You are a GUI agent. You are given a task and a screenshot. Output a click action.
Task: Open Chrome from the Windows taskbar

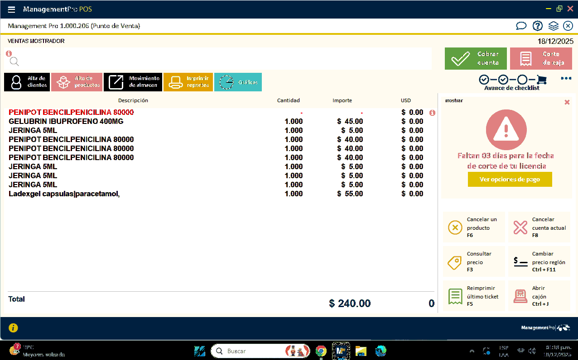321,351
